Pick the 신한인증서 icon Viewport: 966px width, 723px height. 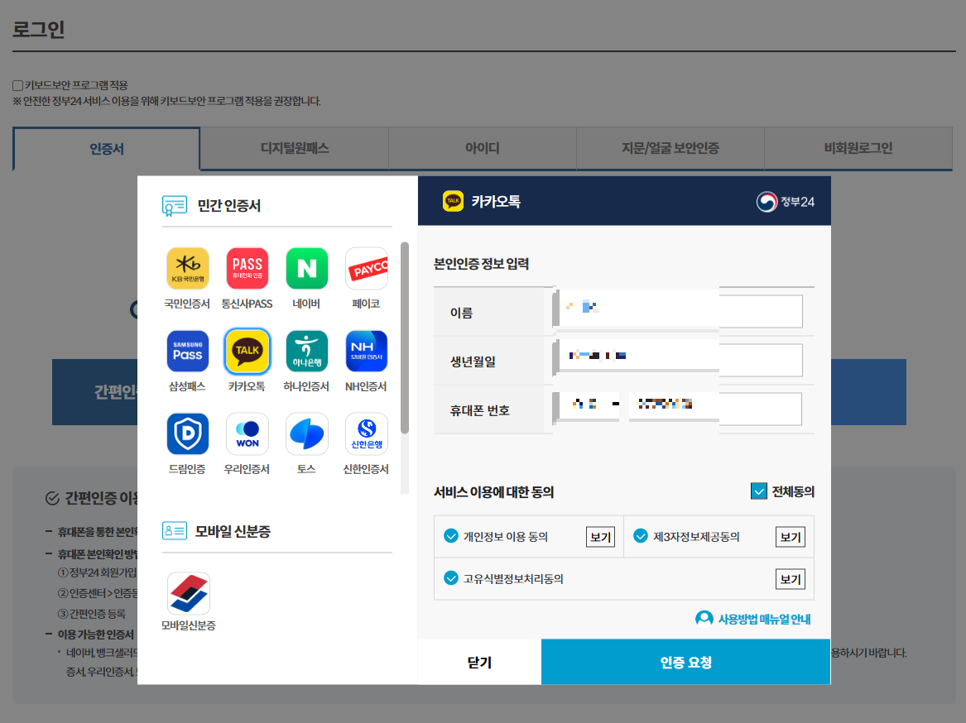(367, 434)
